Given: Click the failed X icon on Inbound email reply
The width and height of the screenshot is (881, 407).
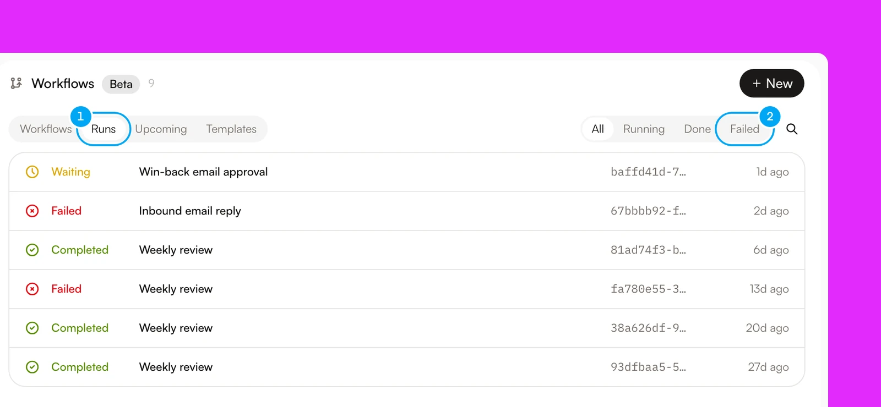Looking at the screenshot, I should pyautogui.click(x=32, y=211).
